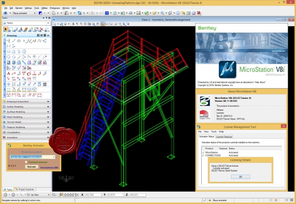Screen dimensions: 296x204
Task: Toggle view 7 in view toggles
Action: click(74, 195)
